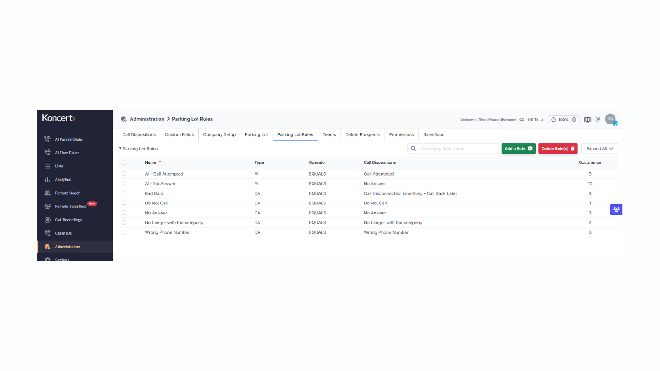Click the blue floating team widget icon
Screen dimensions: 660x371
pyautogui.click(x=616, y=209)
